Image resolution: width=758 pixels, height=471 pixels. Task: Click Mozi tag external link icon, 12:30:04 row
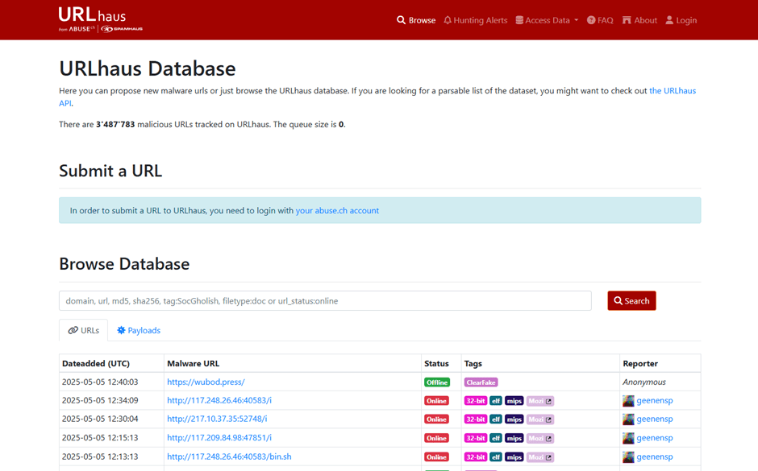(549, 419)
